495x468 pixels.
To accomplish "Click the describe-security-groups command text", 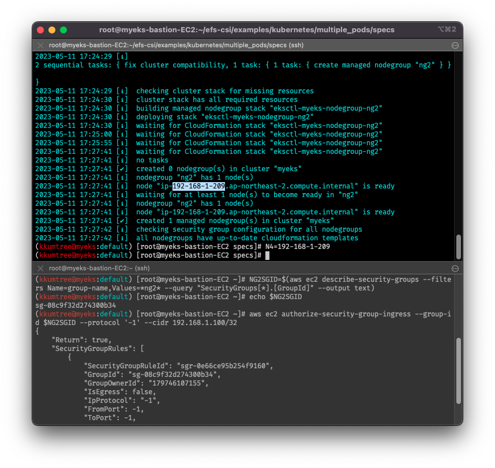I will [x=370, y=280].
